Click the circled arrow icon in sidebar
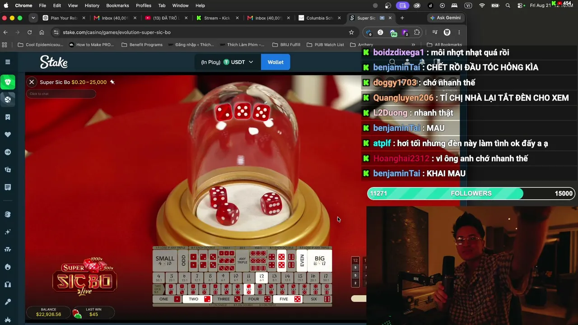Image resolution: width=578 pixels, height=325 pixels. point(8,152)
